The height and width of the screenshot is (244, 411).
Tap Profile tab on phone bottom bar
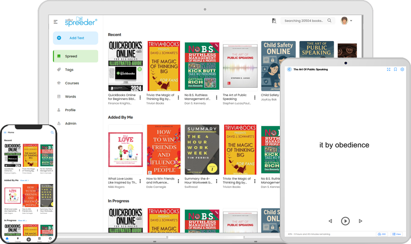tap(50, 239)
